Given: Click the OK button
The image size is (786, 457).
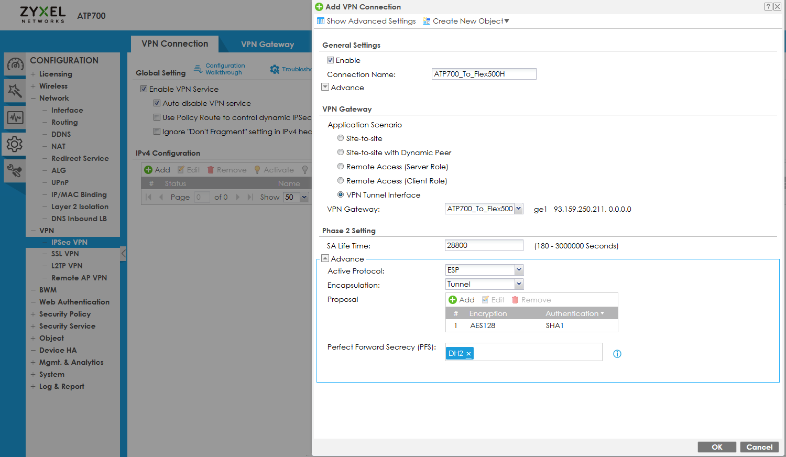Looking at the screenshot, I should 717,447.
